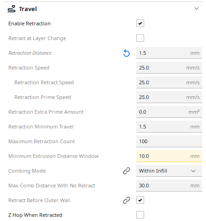Collapse the Travel section using the chevron

tap(196, 8)
